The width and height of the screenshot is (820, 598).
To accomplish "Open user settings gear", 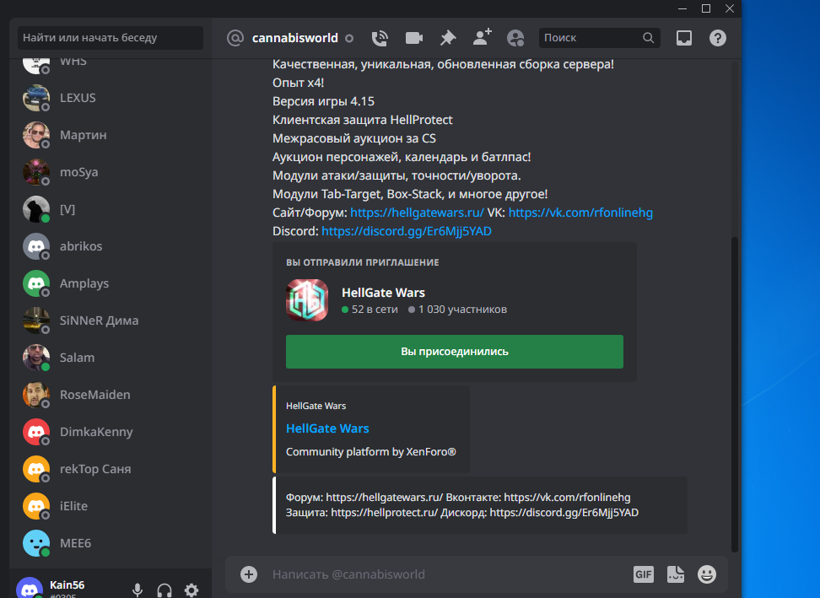I will pyautogui.click(x=192, y=590).
